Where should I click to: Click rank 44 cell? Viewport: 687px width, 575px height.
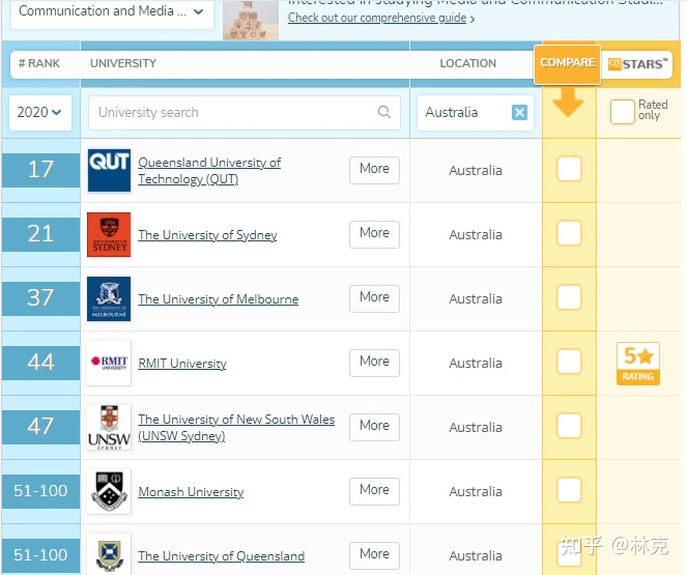pos(41,363)
